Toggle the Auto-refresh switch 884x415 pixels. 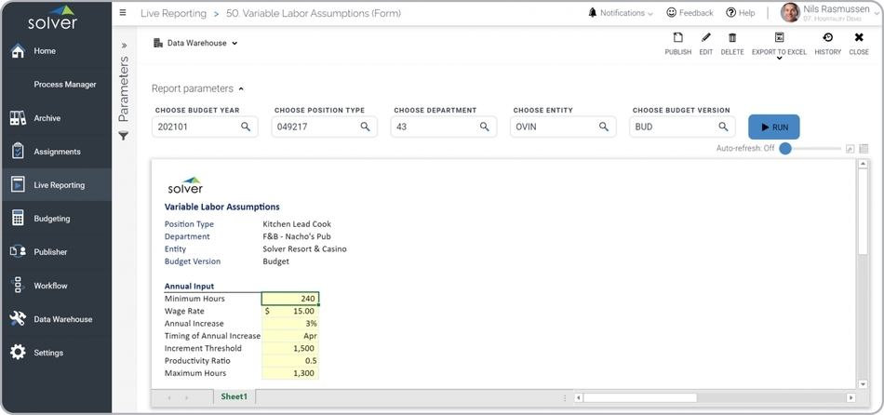[x=786, y=148]
